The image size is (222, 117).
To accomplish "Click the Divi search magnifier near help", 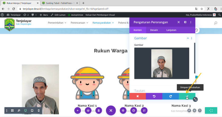I will coord(189,110).
